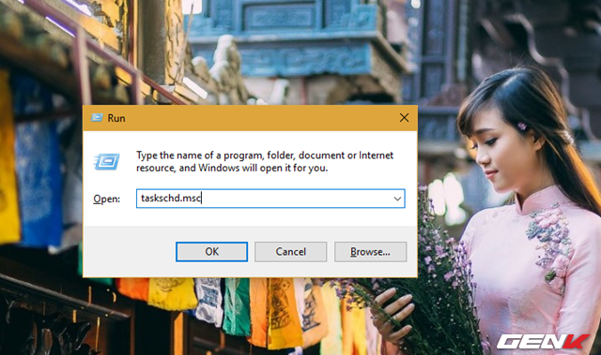
Task: Cancel the Run dialog
Action: pos(290,251)
